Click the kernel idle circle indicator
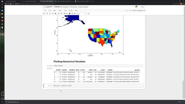The height and width of the screenshot is (104, 185). click(145, 10)
